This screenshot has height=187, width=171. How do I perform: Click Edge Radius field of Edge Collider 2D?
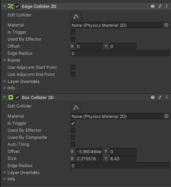coord(120,53)
